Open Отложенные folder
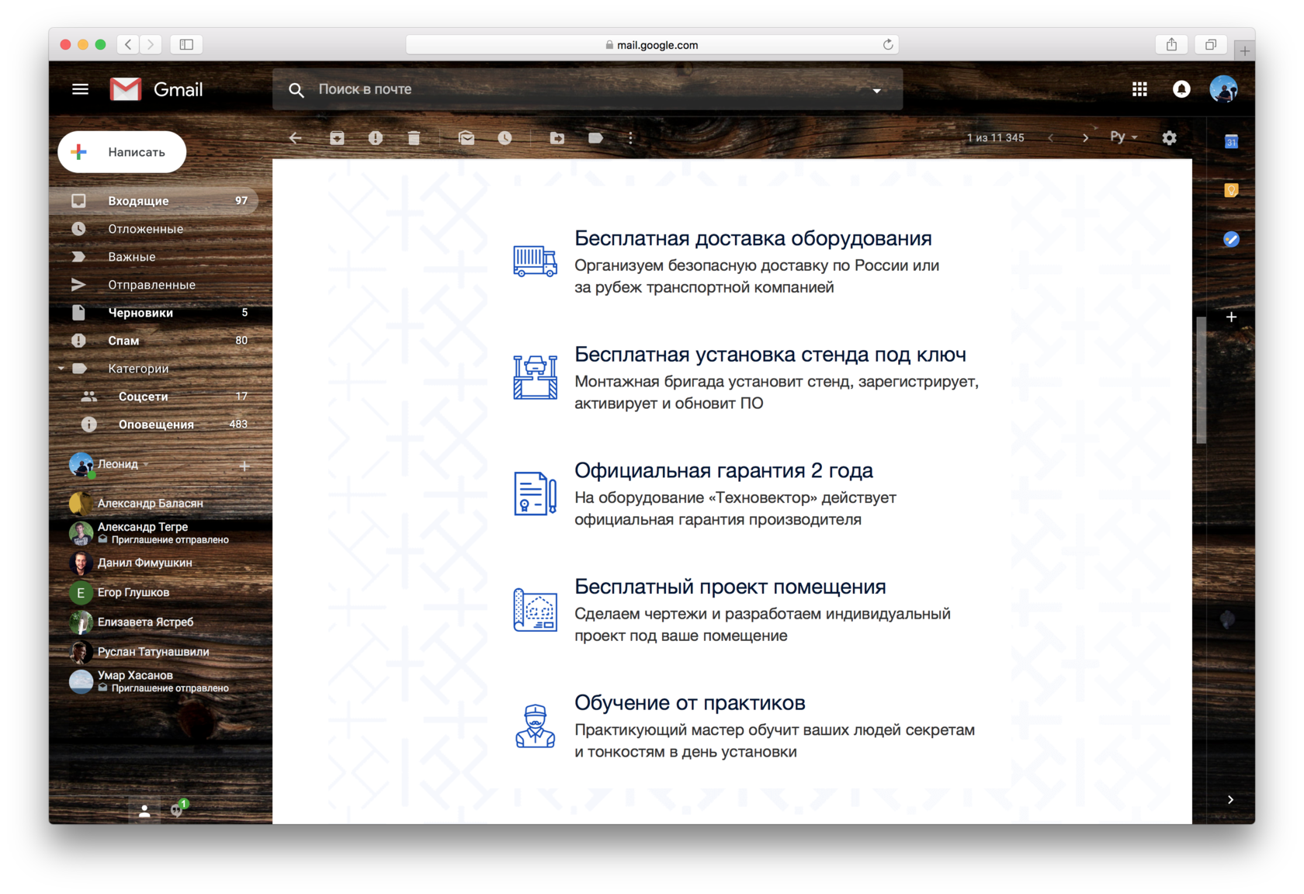This screenshot has height=894, width=1304. (154, 229)
